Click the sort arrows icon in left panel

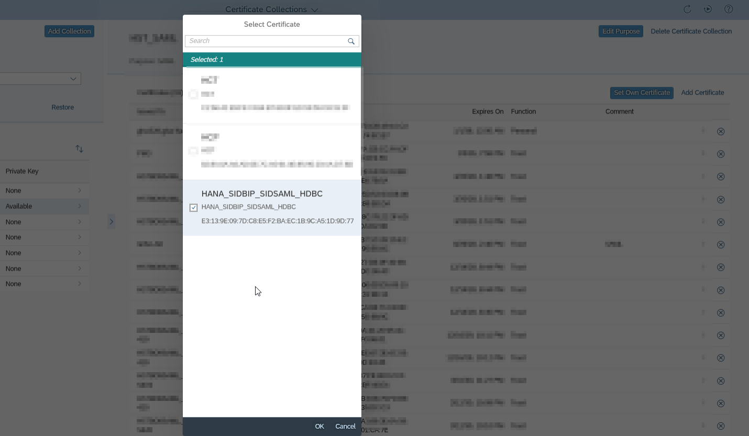tap(79, 149)
